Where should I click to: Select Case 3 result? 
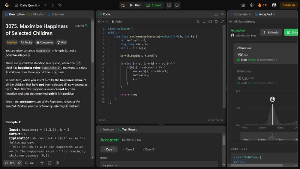(148, 149)
